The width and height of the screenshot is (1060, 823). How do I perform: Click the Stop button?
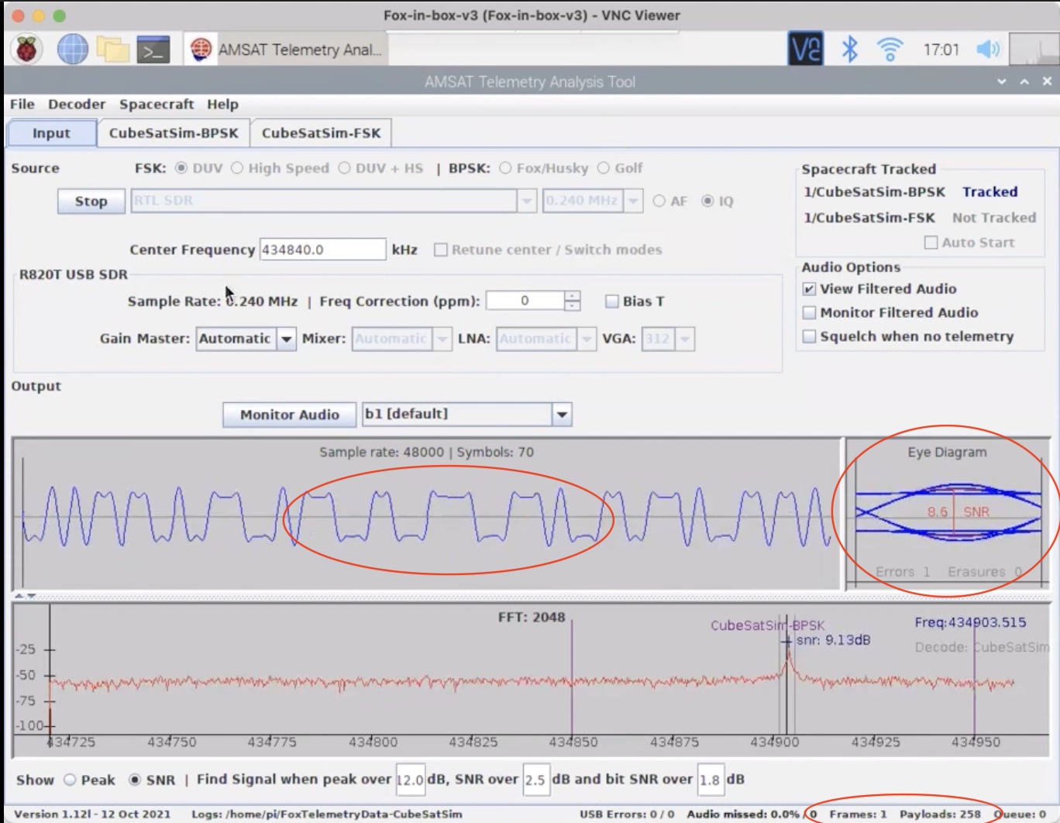coord(91,201)
